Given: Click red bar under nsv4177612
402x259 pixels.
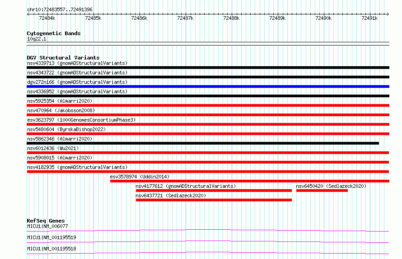Looking at the screenshot, I should click(214, 191).
